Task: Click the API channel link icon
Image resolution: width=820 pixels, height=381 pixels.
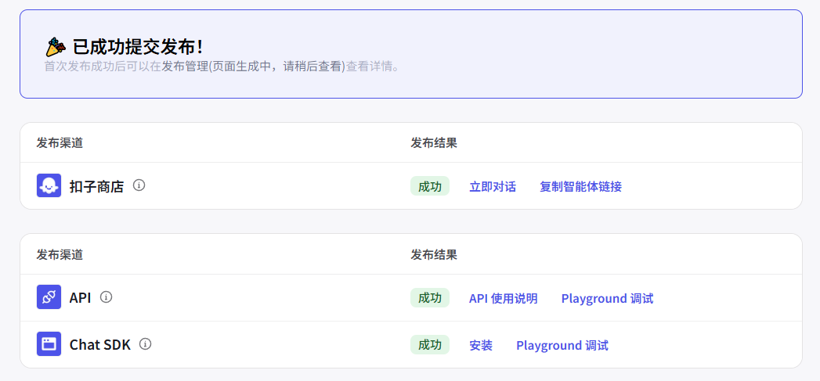Action: (x=49, y=297)
